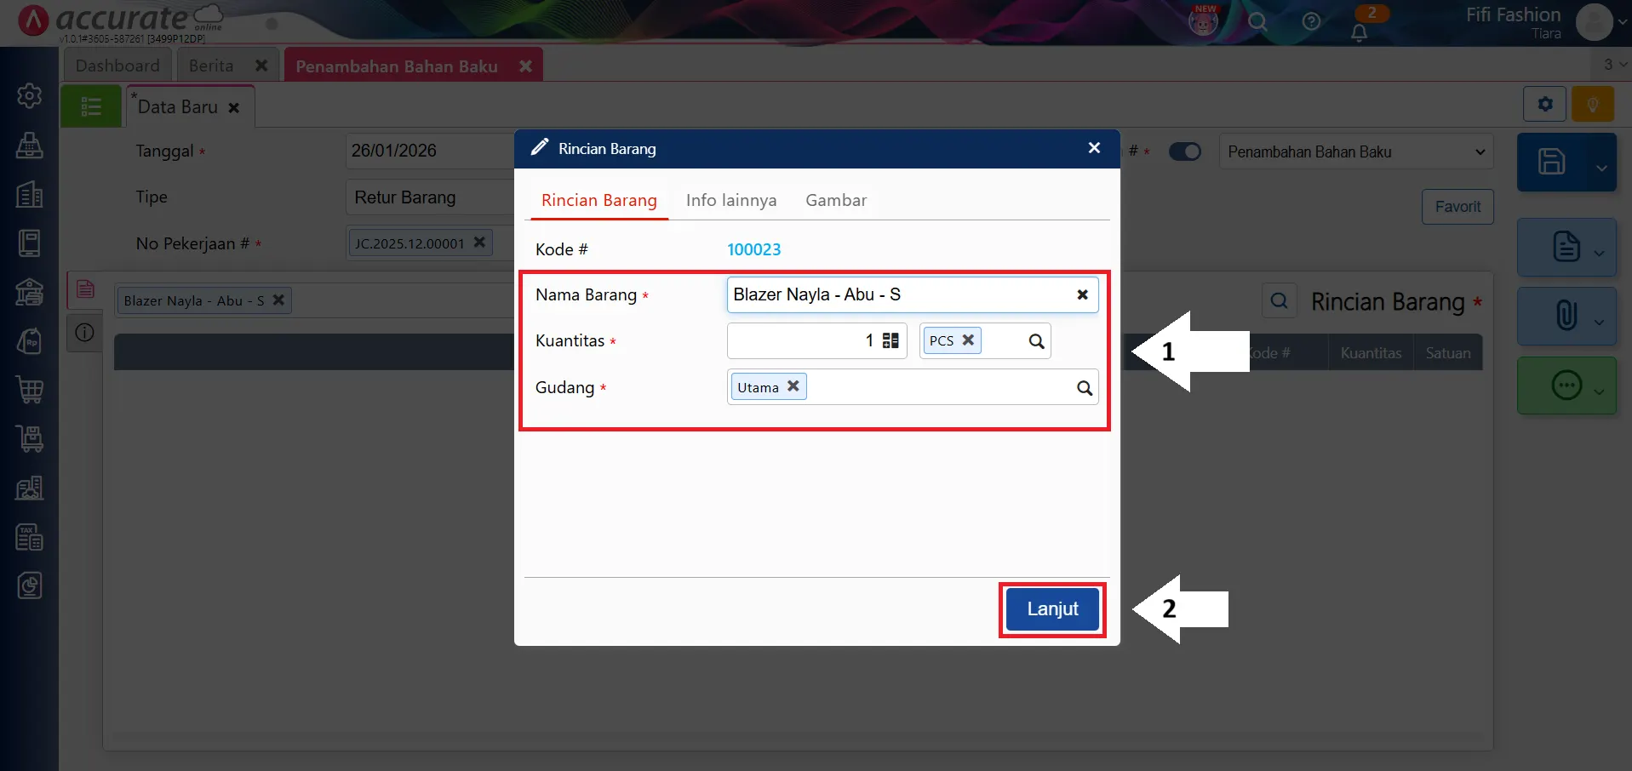Expand the save button dropdown arrow

point(1601,168)
